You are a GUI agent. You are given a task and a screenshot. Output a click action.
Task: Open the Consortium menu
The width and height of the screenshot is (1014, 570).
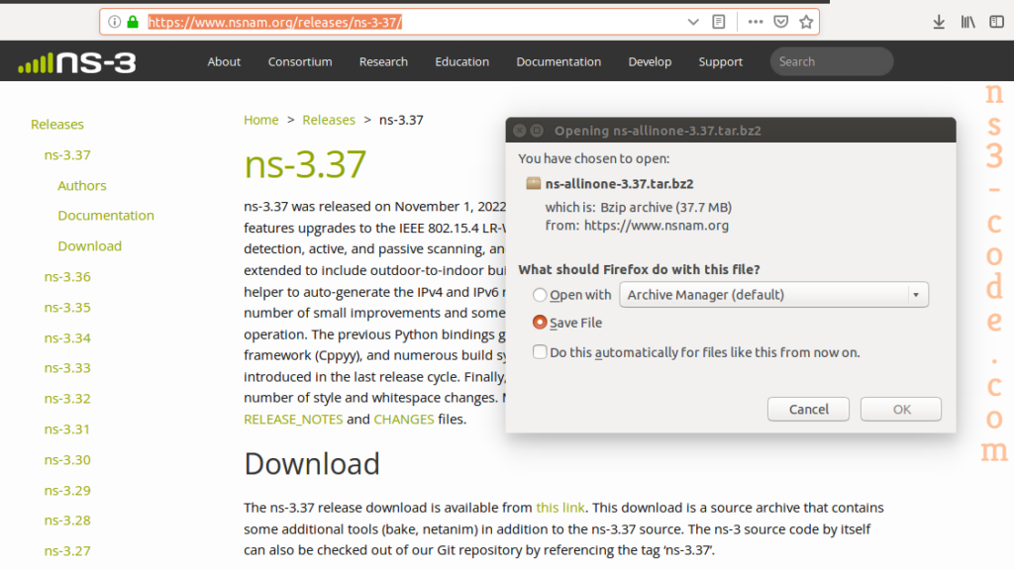(x=300, y=61)
